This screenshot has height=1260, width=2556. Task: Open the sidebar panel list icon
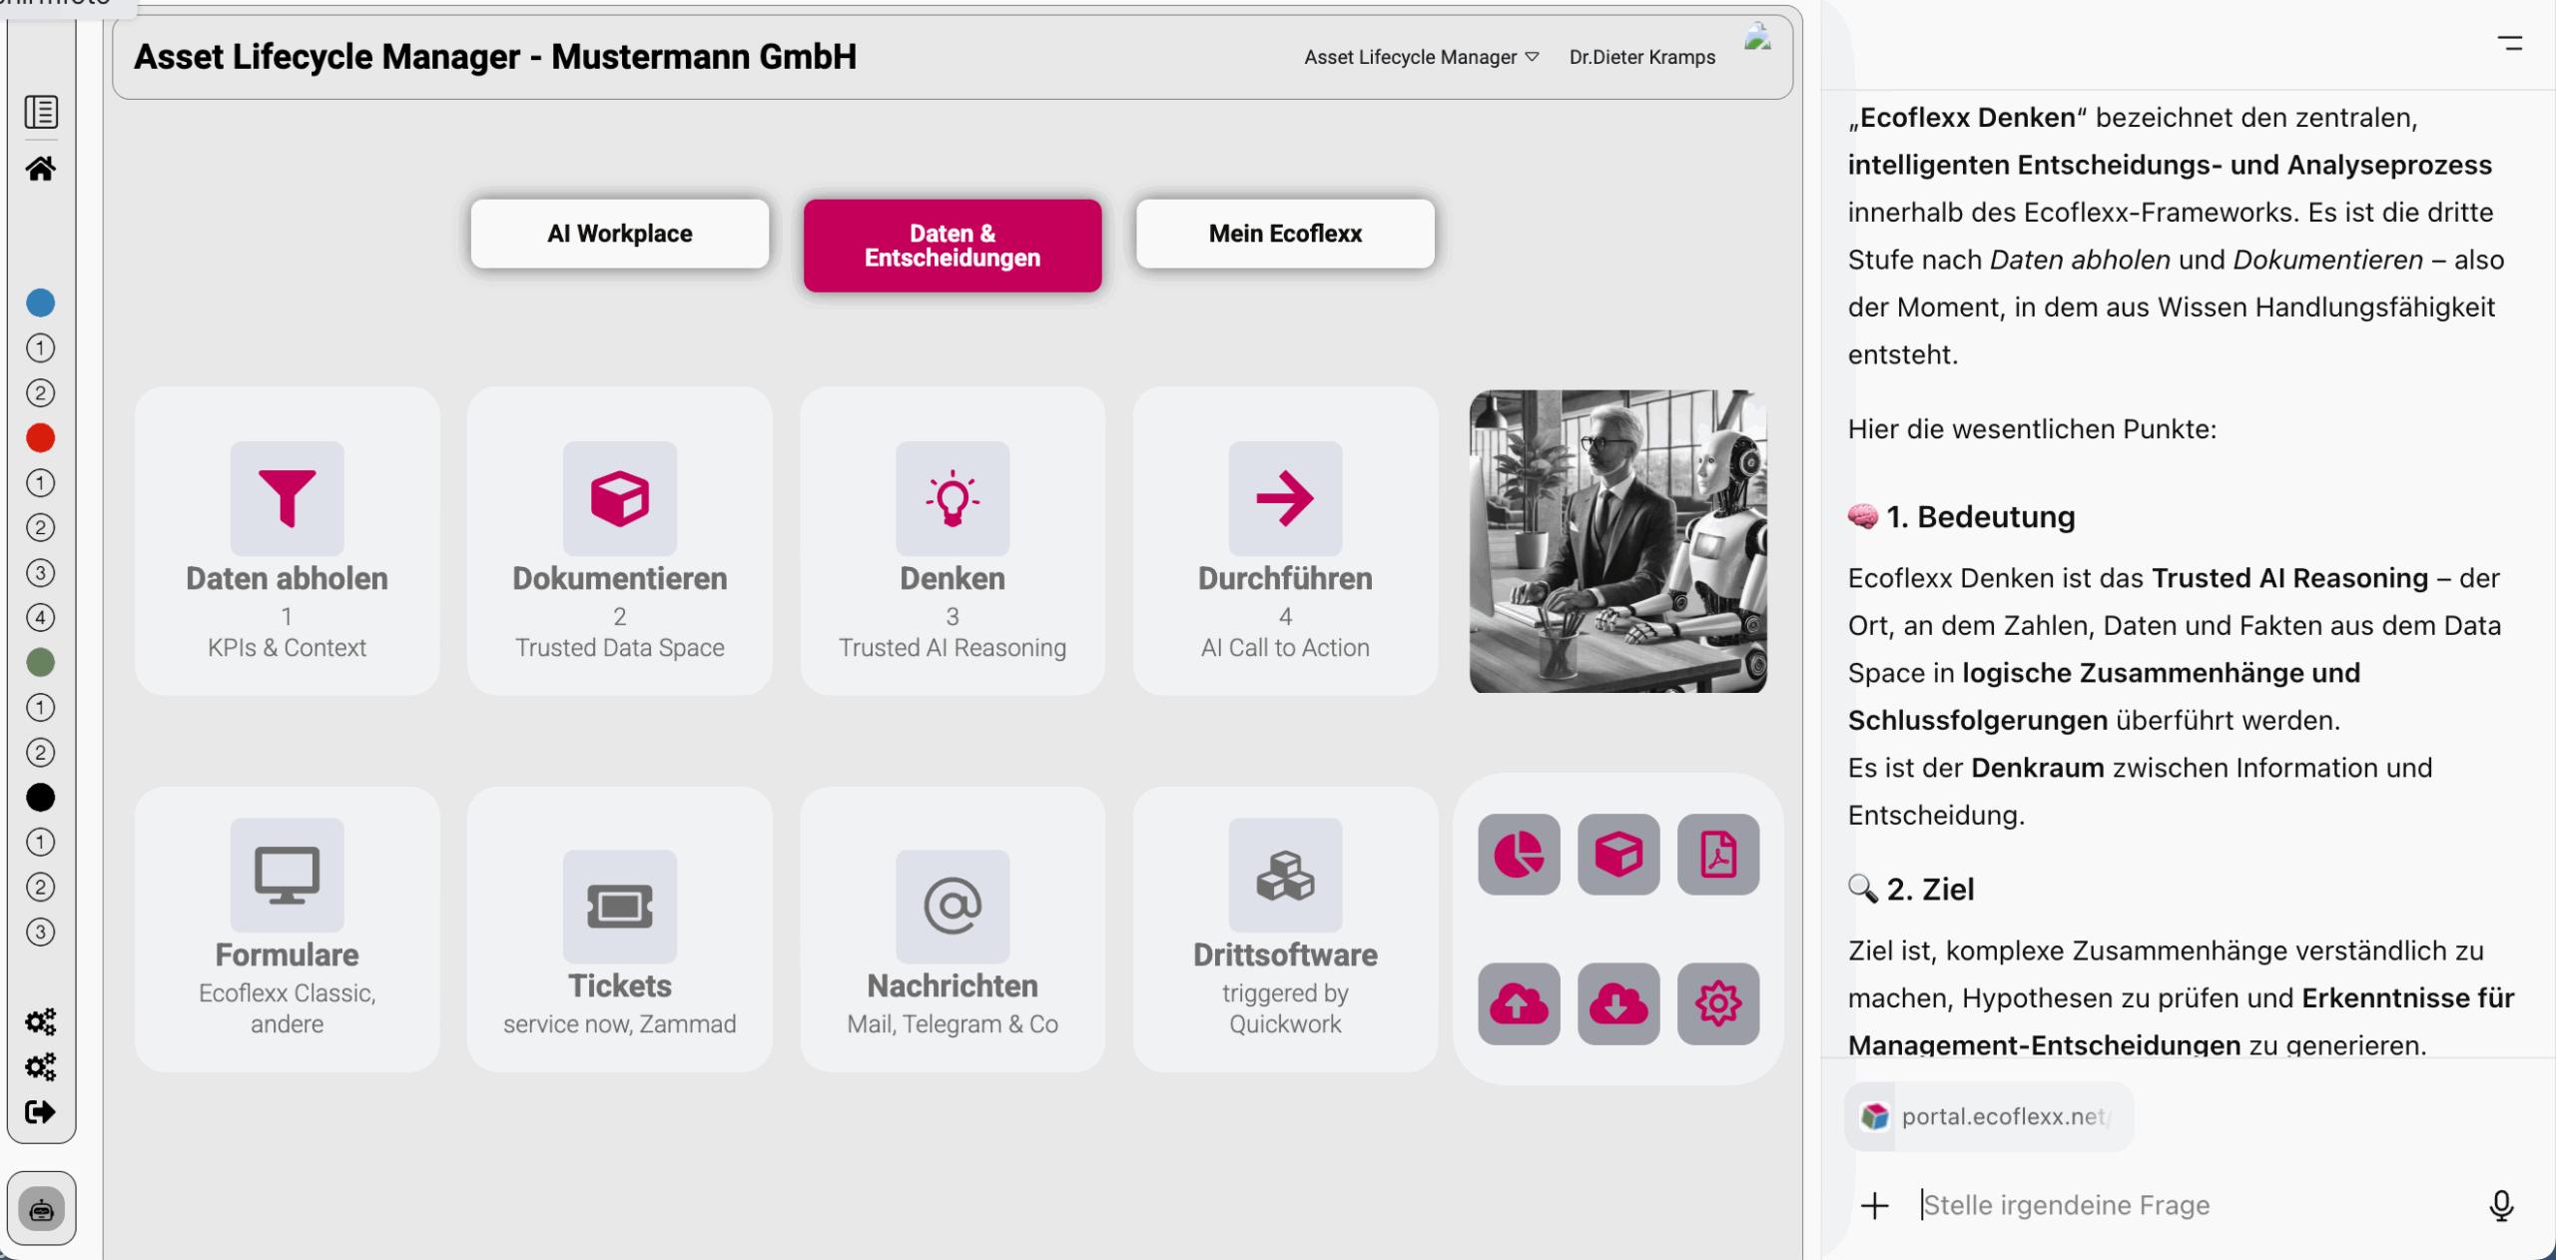[x=40, y=112]
